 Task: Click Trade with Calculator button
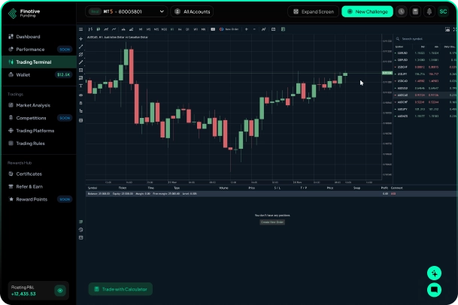pyautogui.click(x=120, y=289)
